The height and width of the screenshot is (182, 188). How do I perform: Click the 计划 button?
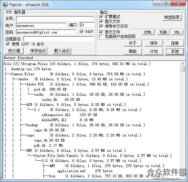tap(154, 52)
